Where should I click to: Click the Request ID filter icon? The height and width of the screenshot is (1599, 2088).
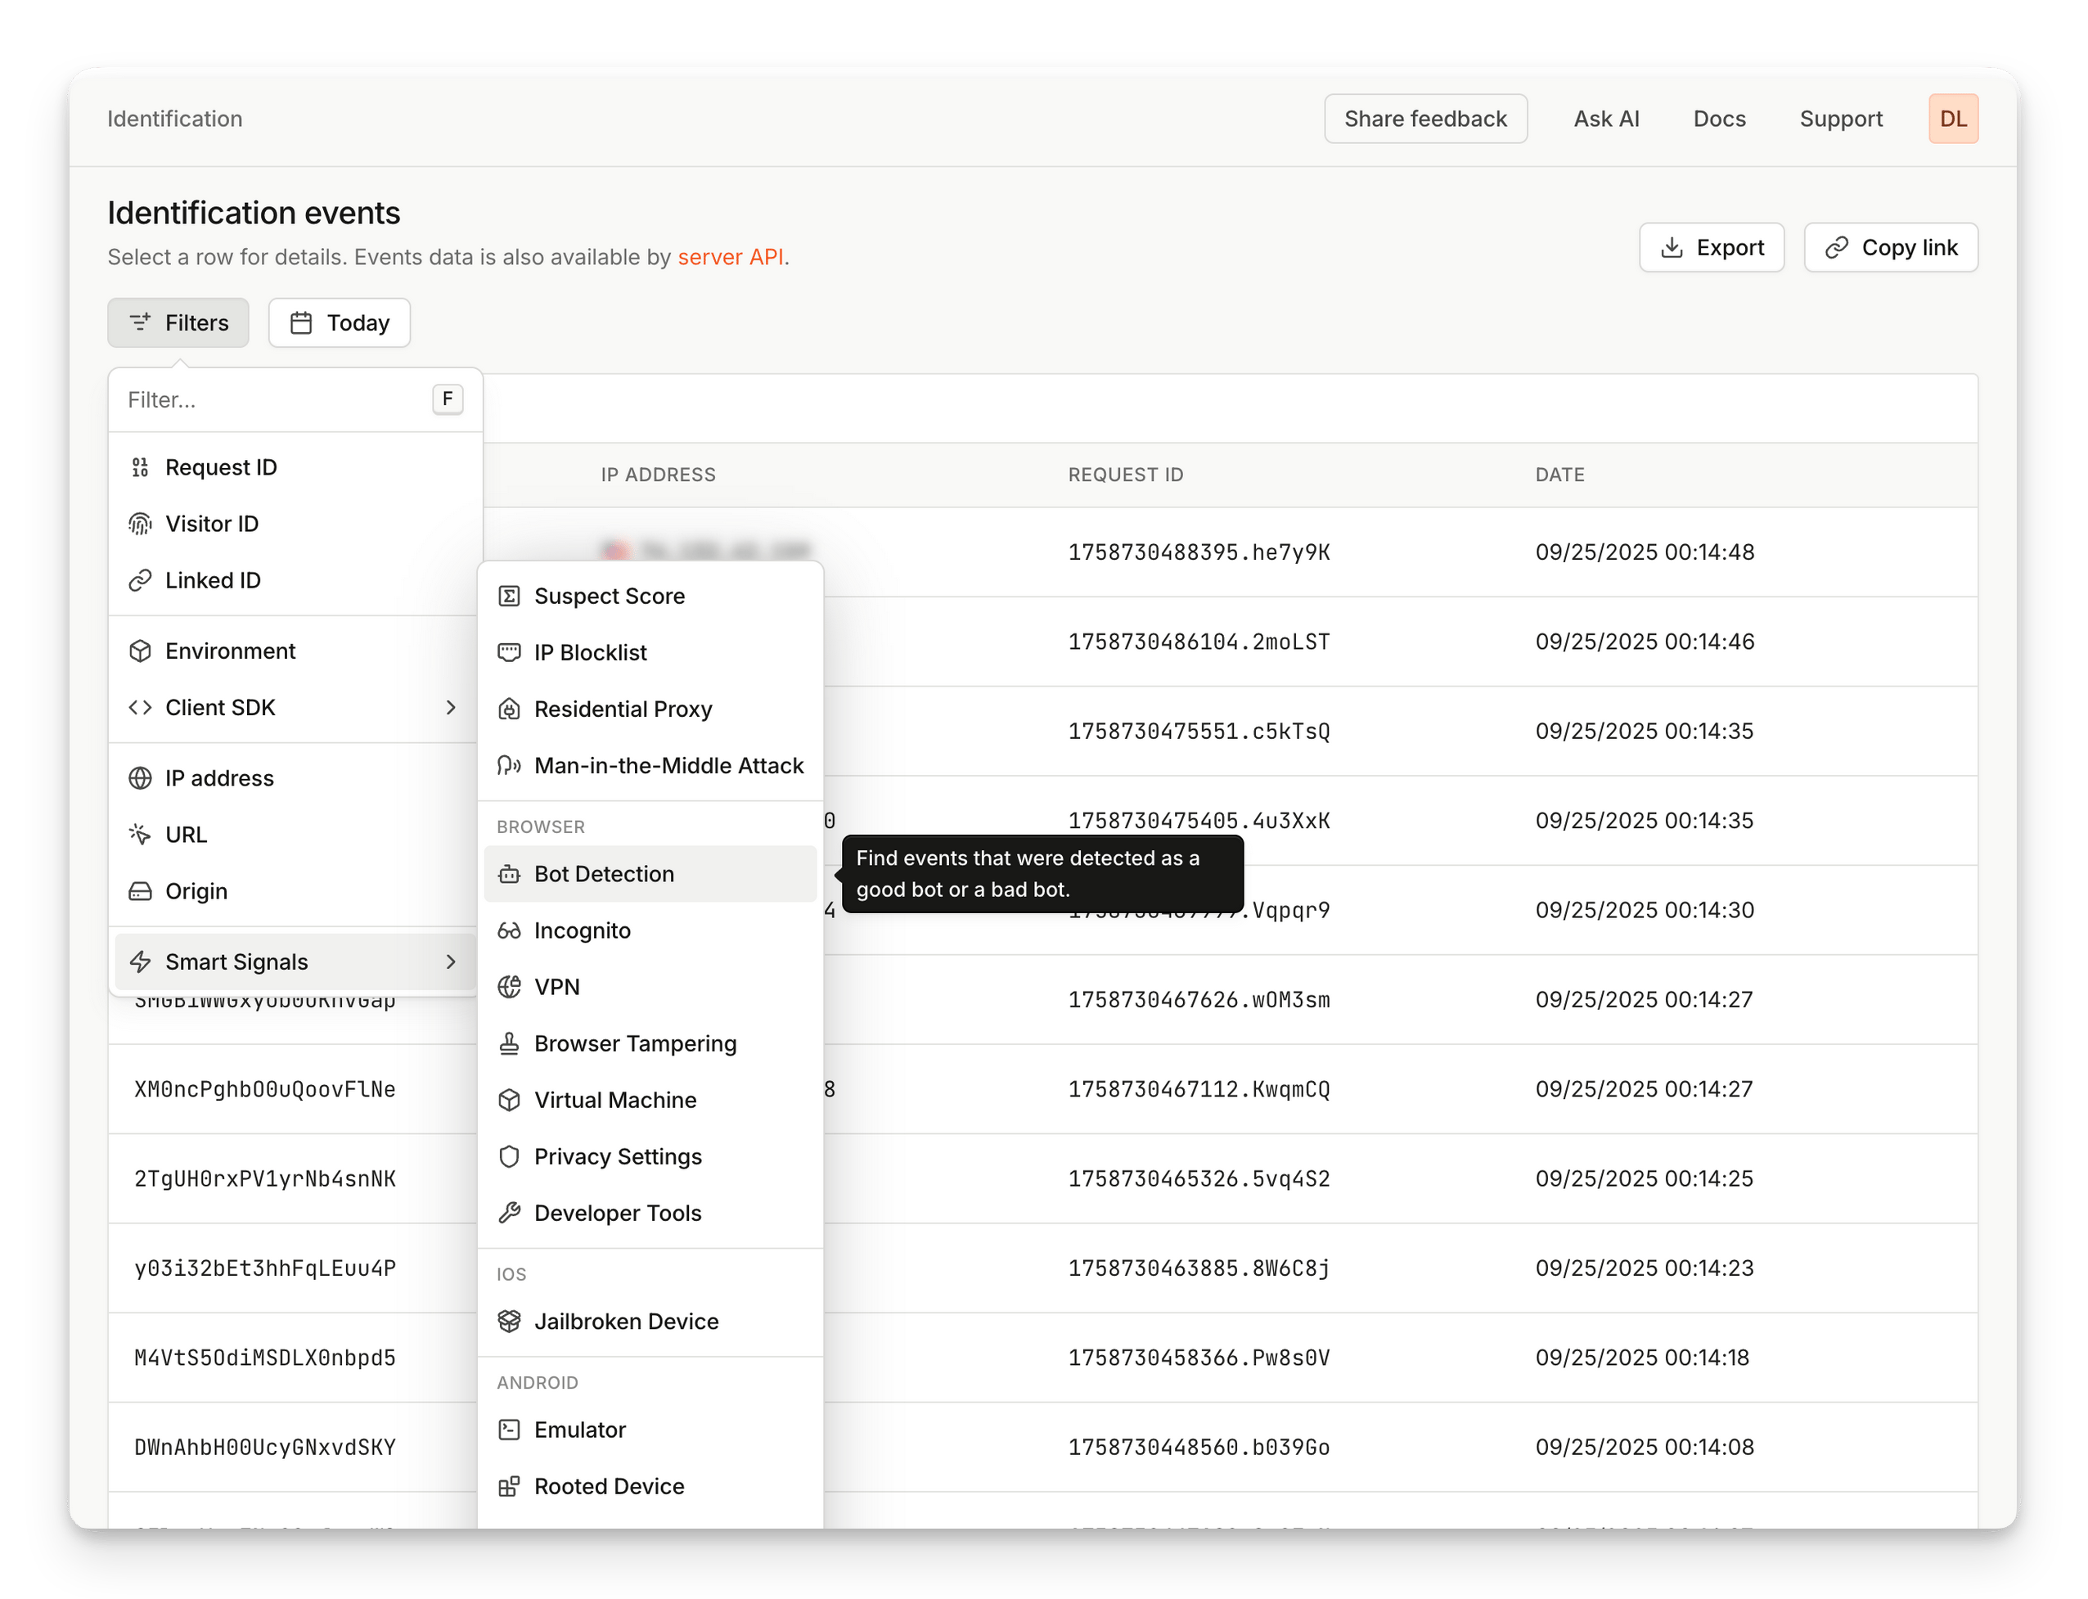[140, 467]
